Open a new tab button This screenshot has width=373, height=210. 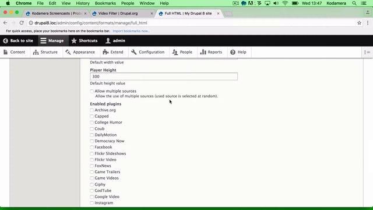(228, 14)
